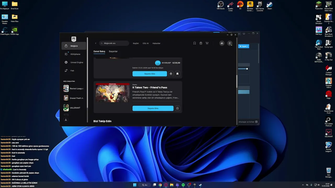Open Steam desktop shortcut
The height and width of the screenshot is (188, 335).
(270, 5)
